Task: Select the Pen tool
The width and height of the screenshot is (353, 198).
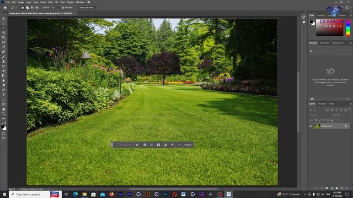Action: pyautogui.click(x=3, y=90)
